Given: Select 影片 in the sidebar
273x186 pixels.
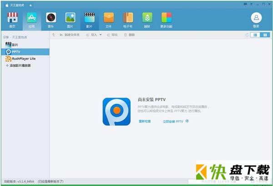Looking at the screenshot, I should (x=25, y=45).
